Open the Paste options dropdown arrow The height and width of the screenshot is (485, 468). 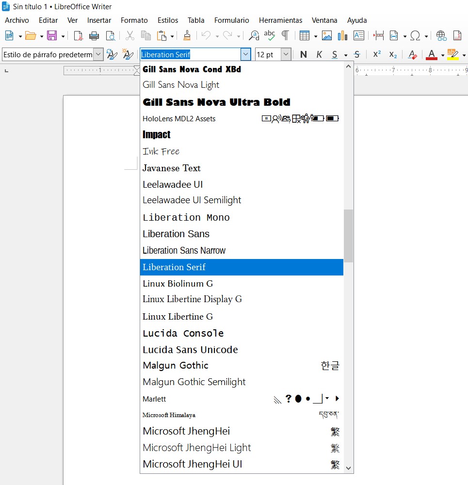pos(172,36)
